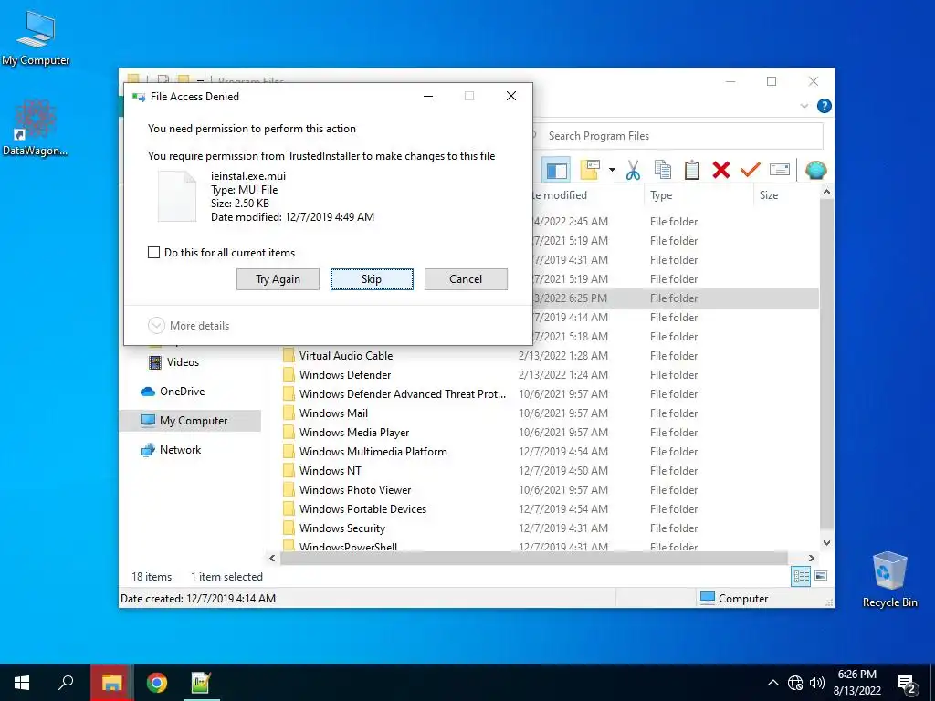Open the Windows Start menu

click(x=22, y=683)
